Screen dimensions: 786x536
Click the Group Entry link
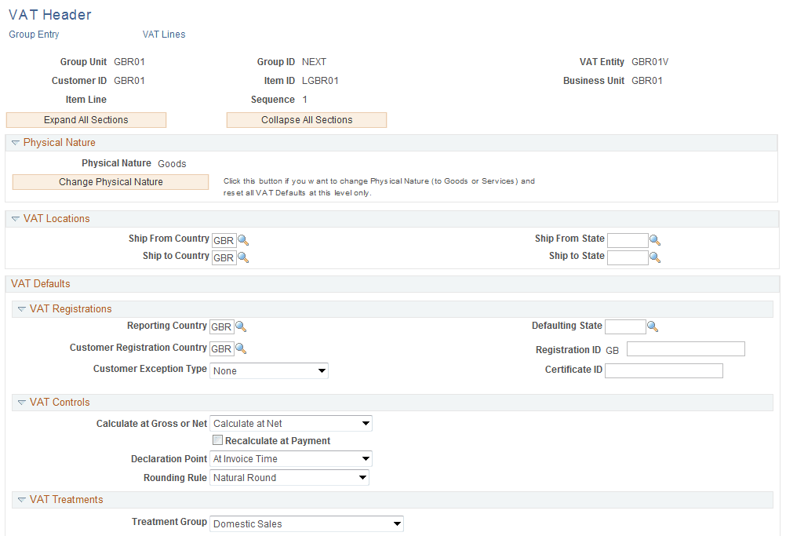(x=34, y=34)
